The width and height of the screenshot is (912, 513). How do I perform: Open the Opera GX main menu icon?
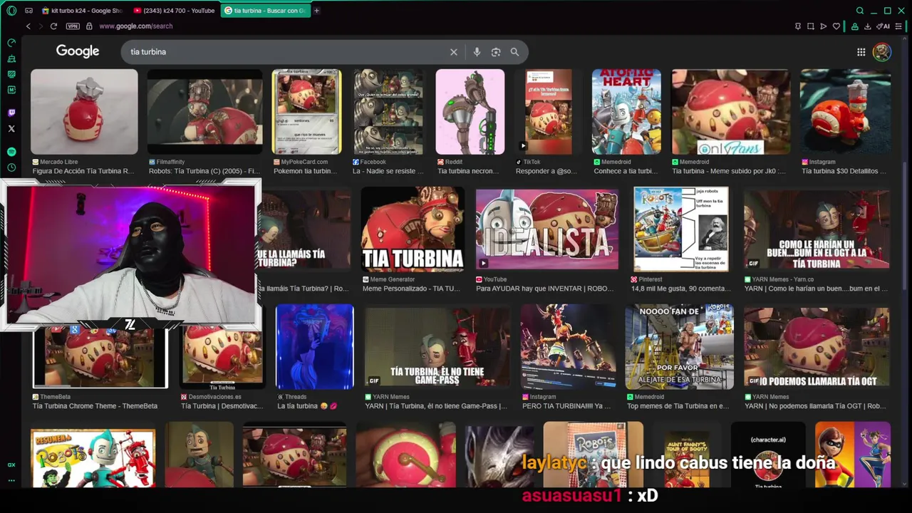click(11, 11)
